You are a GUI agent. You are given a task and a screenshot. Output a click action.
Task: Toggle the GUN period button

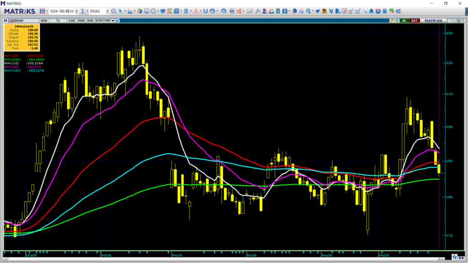tap(44, 21)
